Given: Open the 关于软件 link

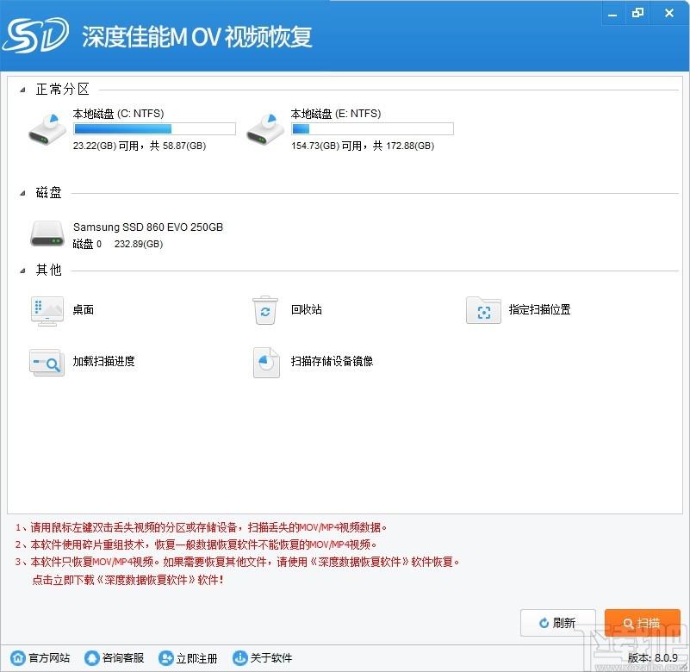Looking at the screenshot, I should (271, 658).
